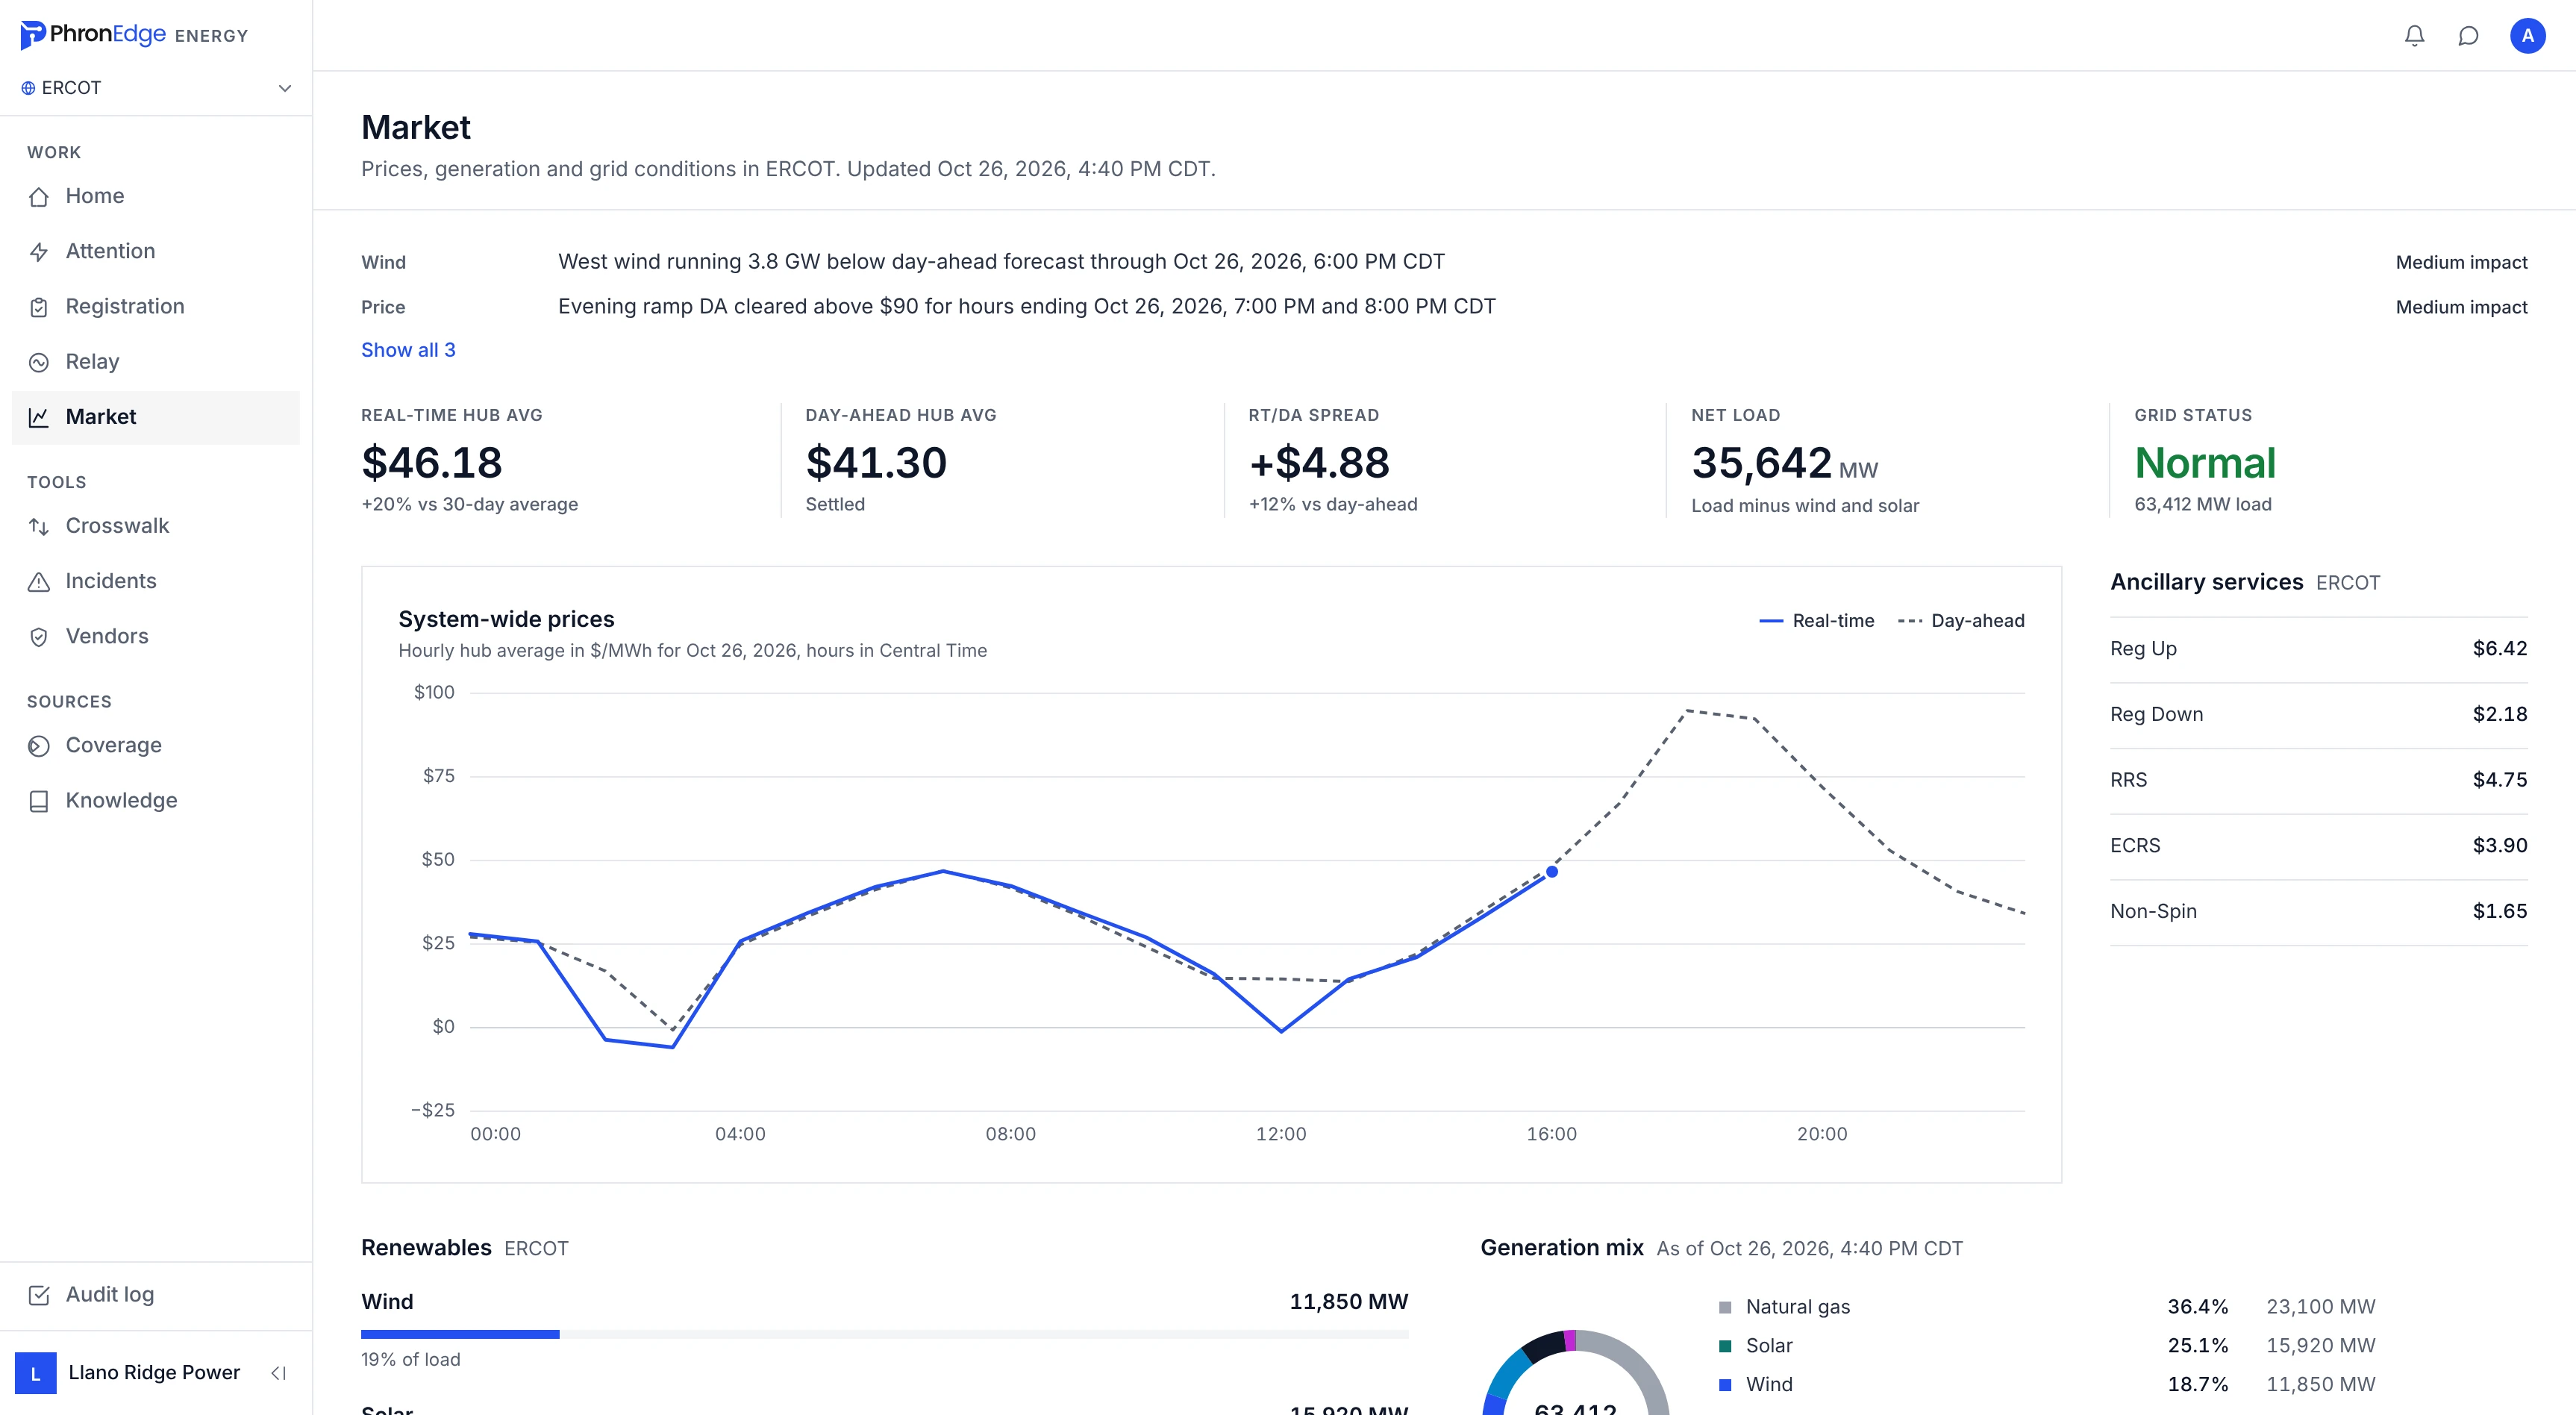The width and height of the screenshot is (2576, 1415).
Task: Open the Llano Ridge Power organization switcher
Action: [128, 1373]
